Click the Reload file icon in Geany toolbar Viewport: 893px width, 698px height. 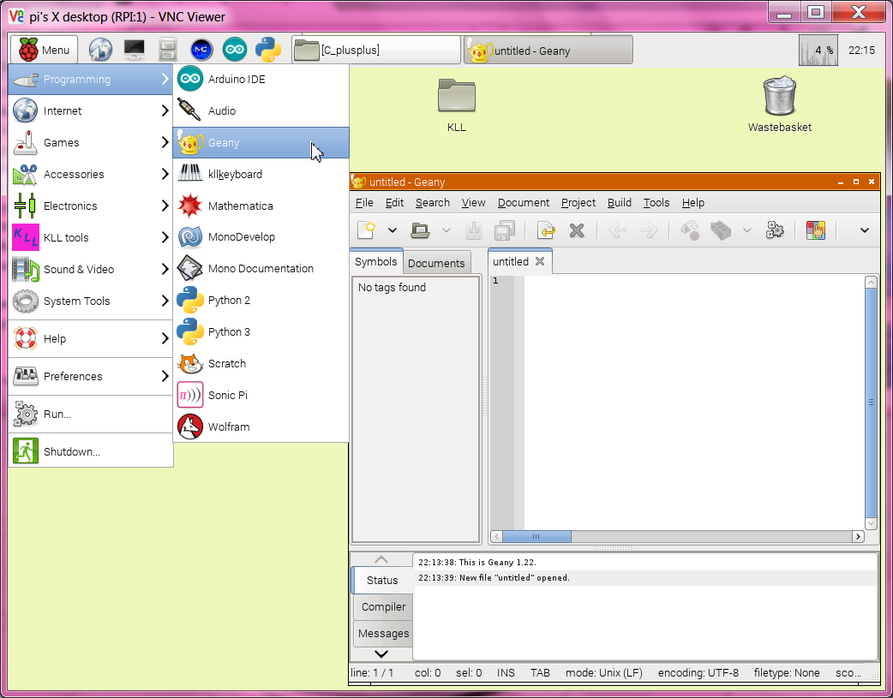[x=546, y=230]
